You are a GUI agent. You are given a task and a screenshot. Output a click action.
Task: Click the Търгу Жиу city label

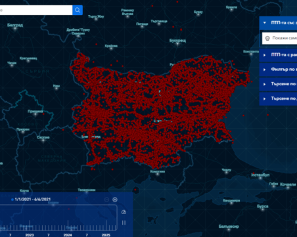pos(96,16)
